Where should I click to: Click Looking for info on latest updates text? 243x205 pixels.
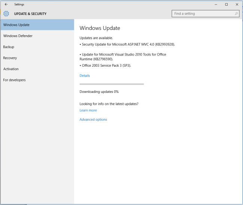(109, 104)
